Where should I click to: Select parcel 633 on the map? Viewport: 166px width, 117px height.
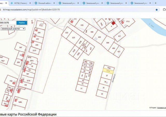[67, 33]
